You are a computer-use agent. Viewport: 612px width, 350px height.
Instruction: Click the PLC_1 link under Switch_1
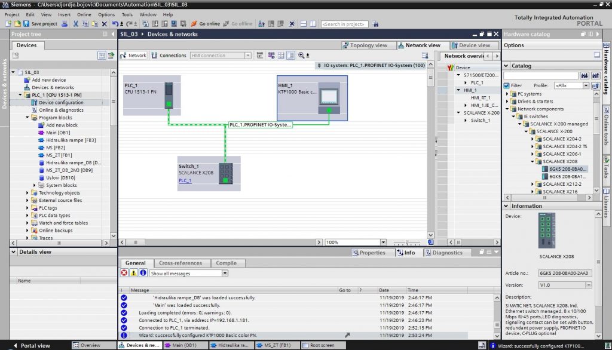click(185, 180)
